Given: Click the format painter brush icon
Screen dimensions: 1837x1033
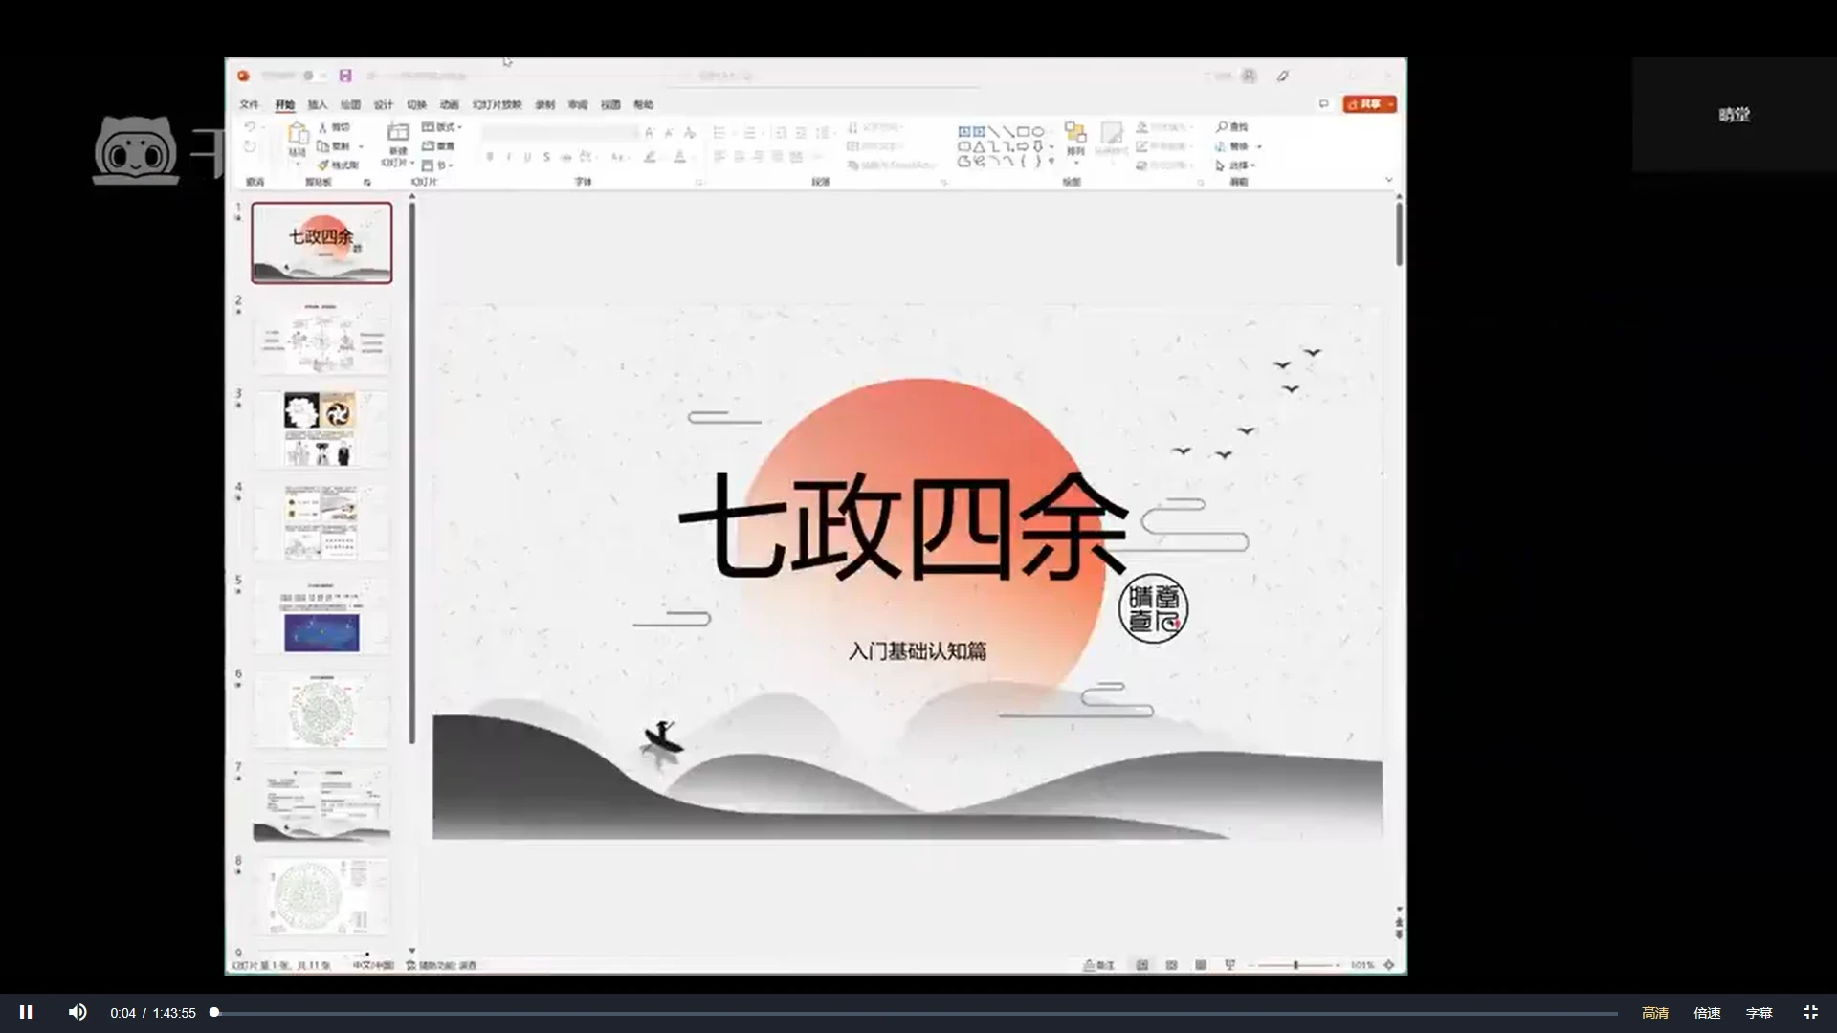Looking at the screenshot, I should [324, 165].
